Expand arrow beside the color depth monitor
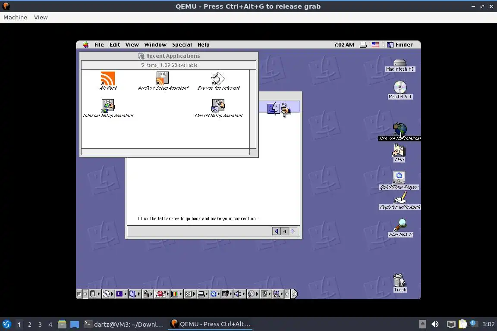497x331 pixels. tap(181, 294)
